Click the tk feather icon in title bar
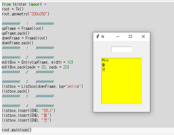Image resolution: width=174 pixels, height=135 pixels. pyautogui.click(x=98, y=36)
